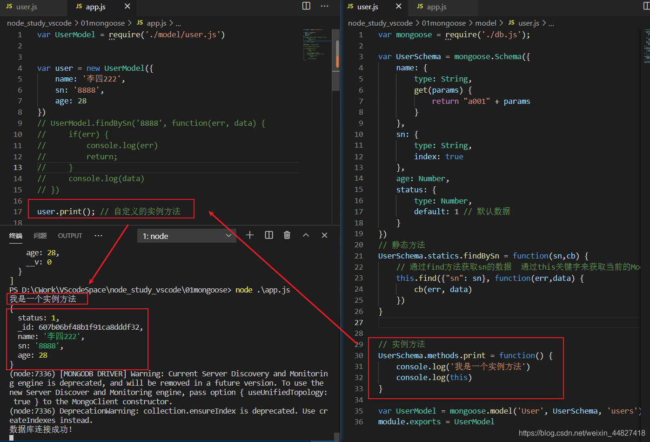
Task: Click commented 'UserModel.findBySn' line in app.js
Action: coord(151,123)
